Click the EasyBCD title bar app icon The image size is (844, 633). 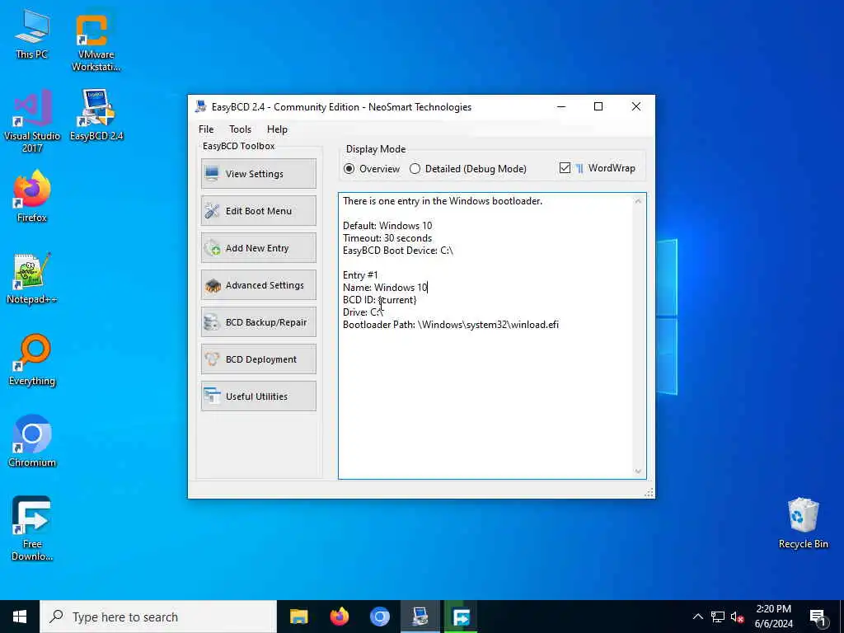click(x=201, y=106)
